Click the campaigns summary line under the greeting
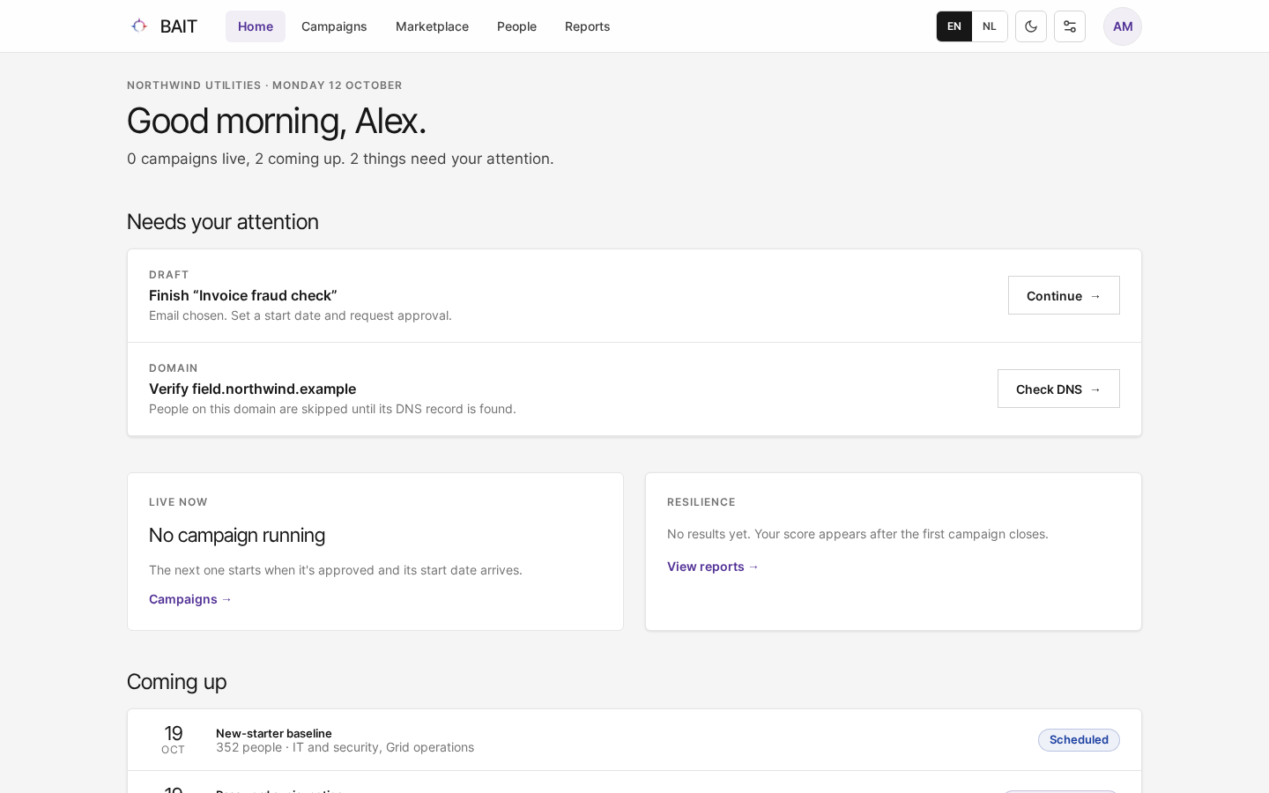Screen dimensions: 1269x793 click(340, 159)
